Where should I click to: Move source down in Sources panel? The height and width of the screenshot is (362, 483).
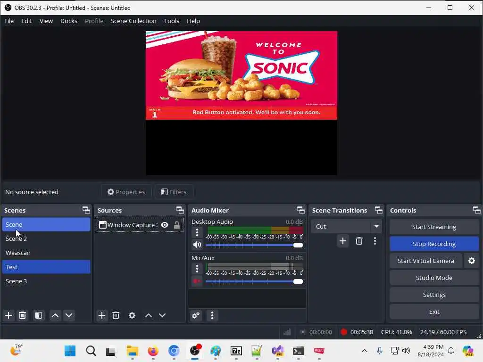click(162, 315)
